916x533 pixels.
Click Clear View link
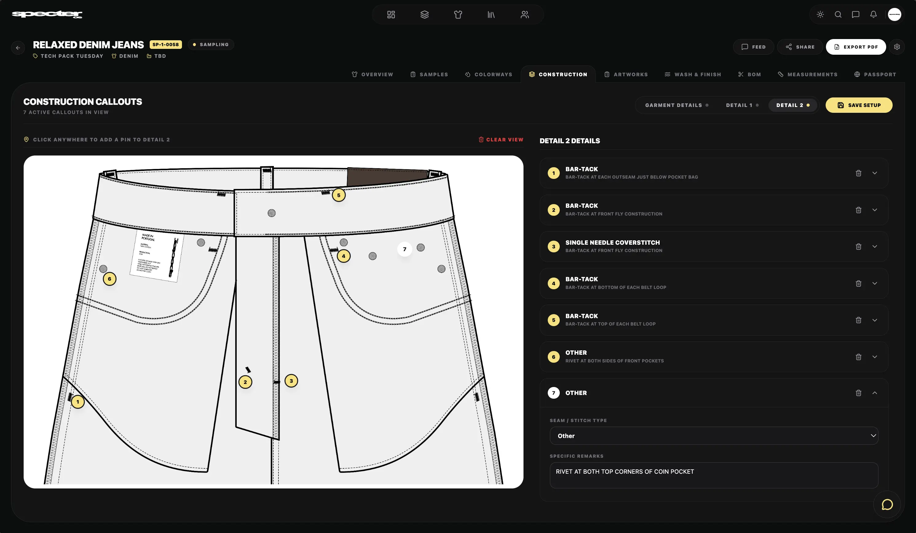coord(501,140)
